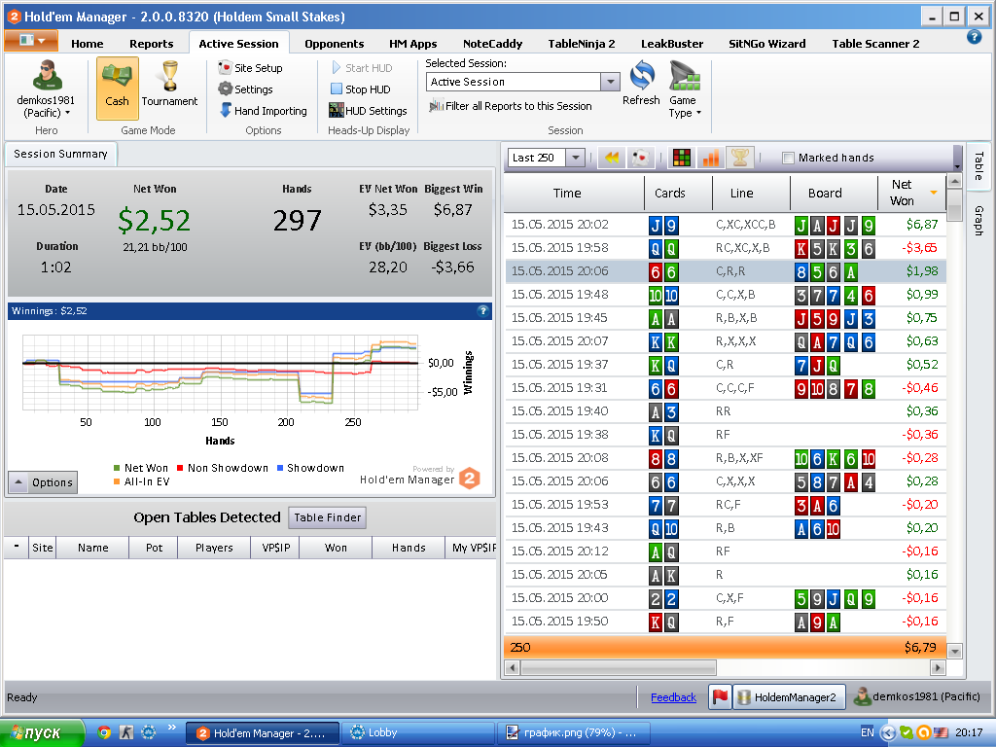Toggle Marked hands checkbox
The height and width of the screenshot is (747, 996).
[x=788, y=158]
